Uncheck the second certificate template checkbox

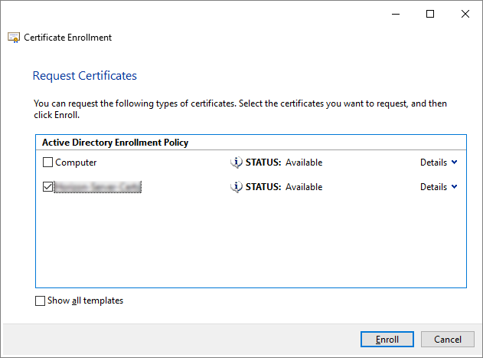(48, 187)
